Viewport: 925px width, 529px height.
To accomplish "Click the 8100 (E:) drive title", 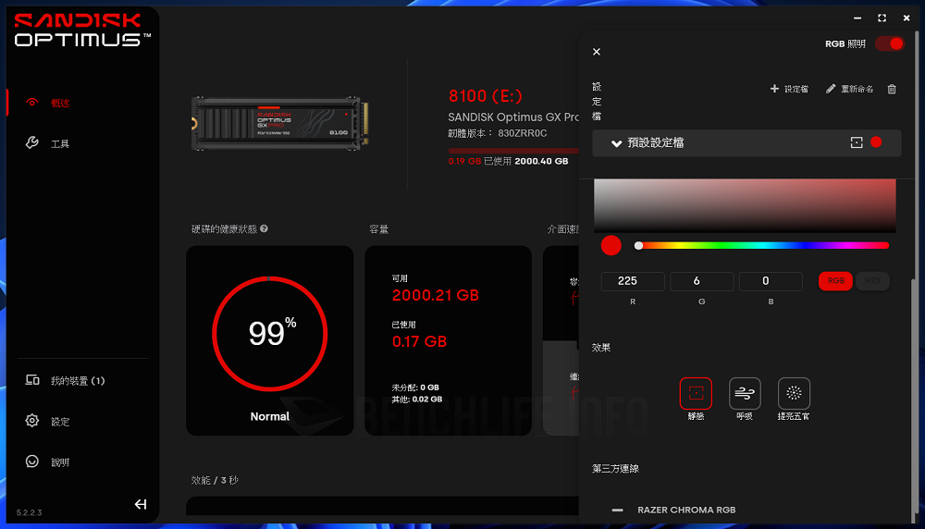I will [485, 95].
